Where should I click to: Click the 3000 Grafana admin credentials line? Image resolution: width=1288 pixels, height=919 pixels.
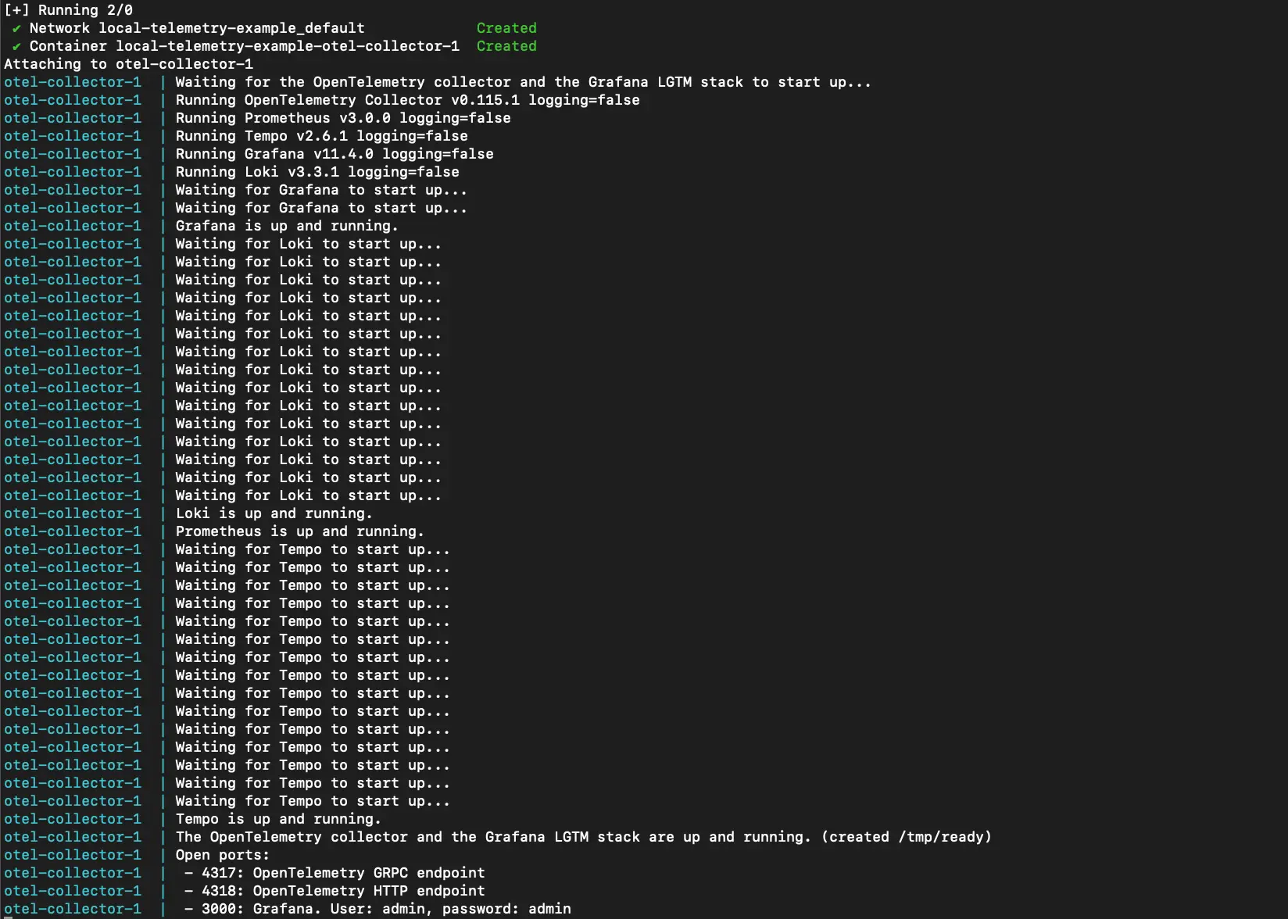click(377, 908)
